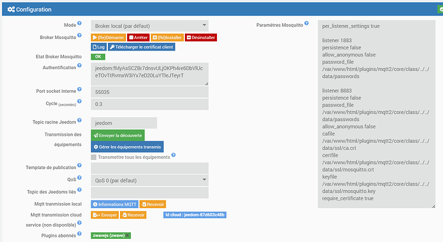The width and height of the screenshot is (443, 242).
Task: Open the Mode dropdown Broker local
Action: (x=150, y=26)
